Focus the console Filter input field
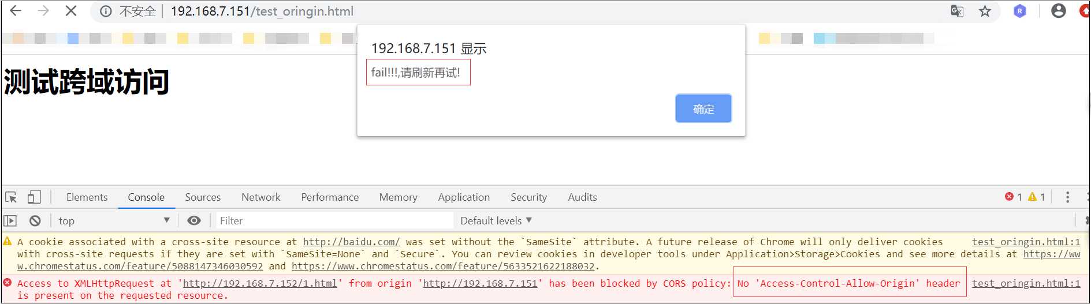The height and width of the screenshot is (304, 1091). (x=334, y=220)
